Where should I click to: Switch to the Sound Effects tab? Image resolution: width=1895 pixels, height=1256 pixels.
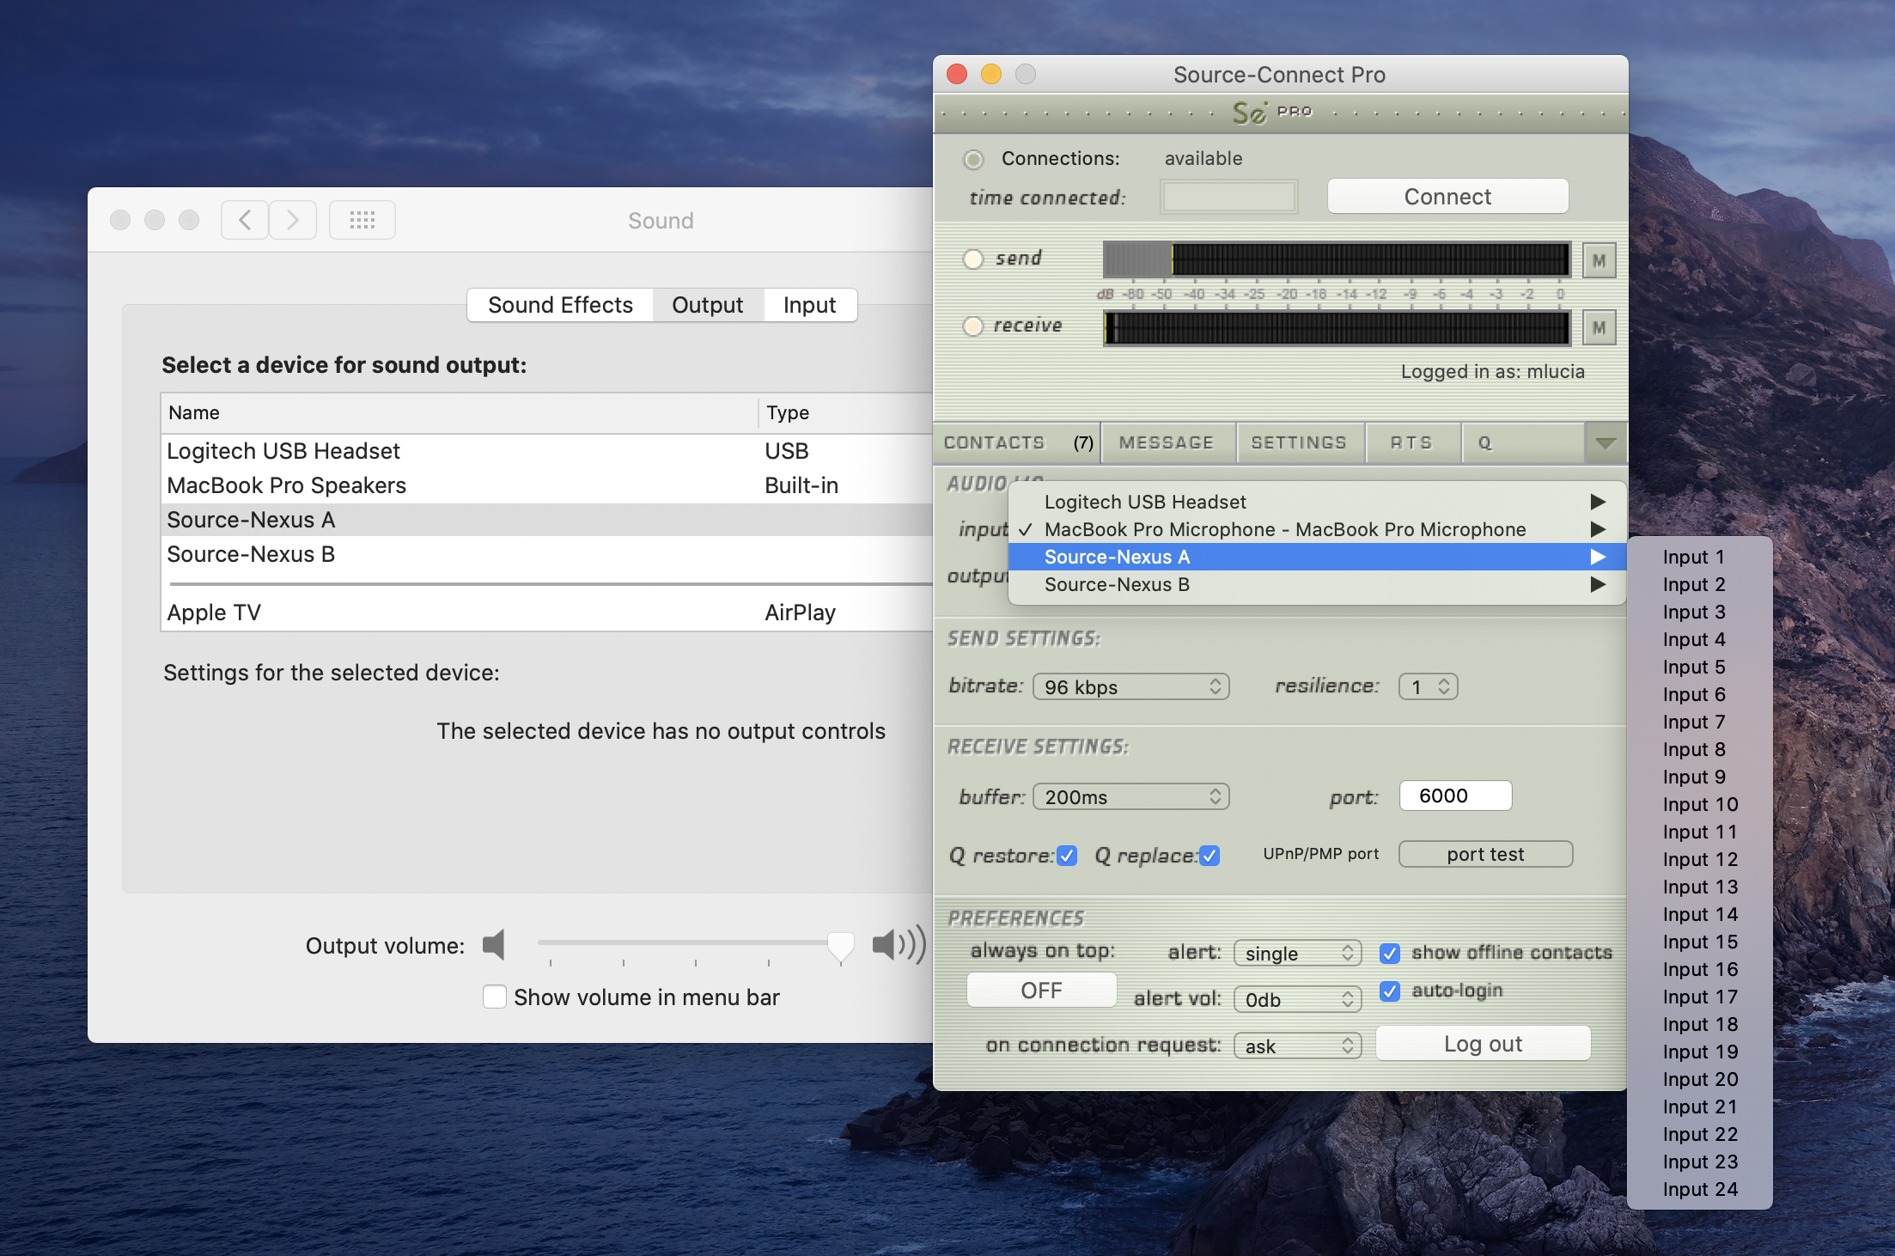point(560,305)
